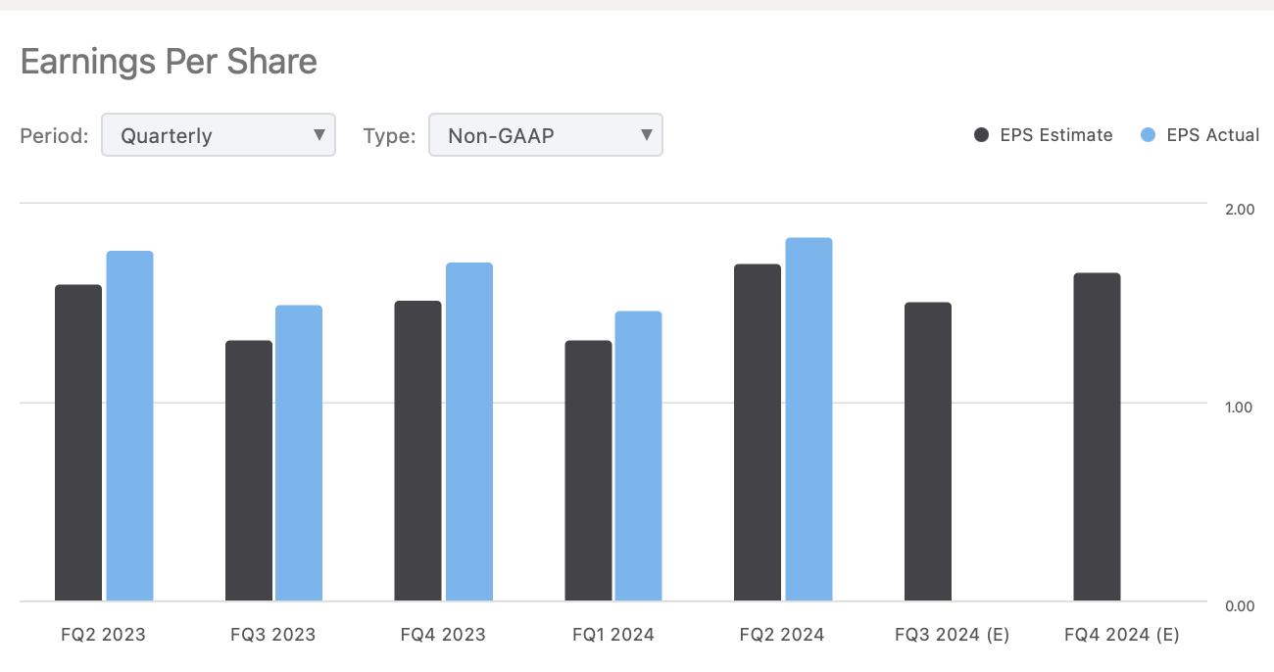1274x672 pixels.
Task: Click the FQ4 2024 (E) estimate bar
Action: click(x=1097, y=437)
